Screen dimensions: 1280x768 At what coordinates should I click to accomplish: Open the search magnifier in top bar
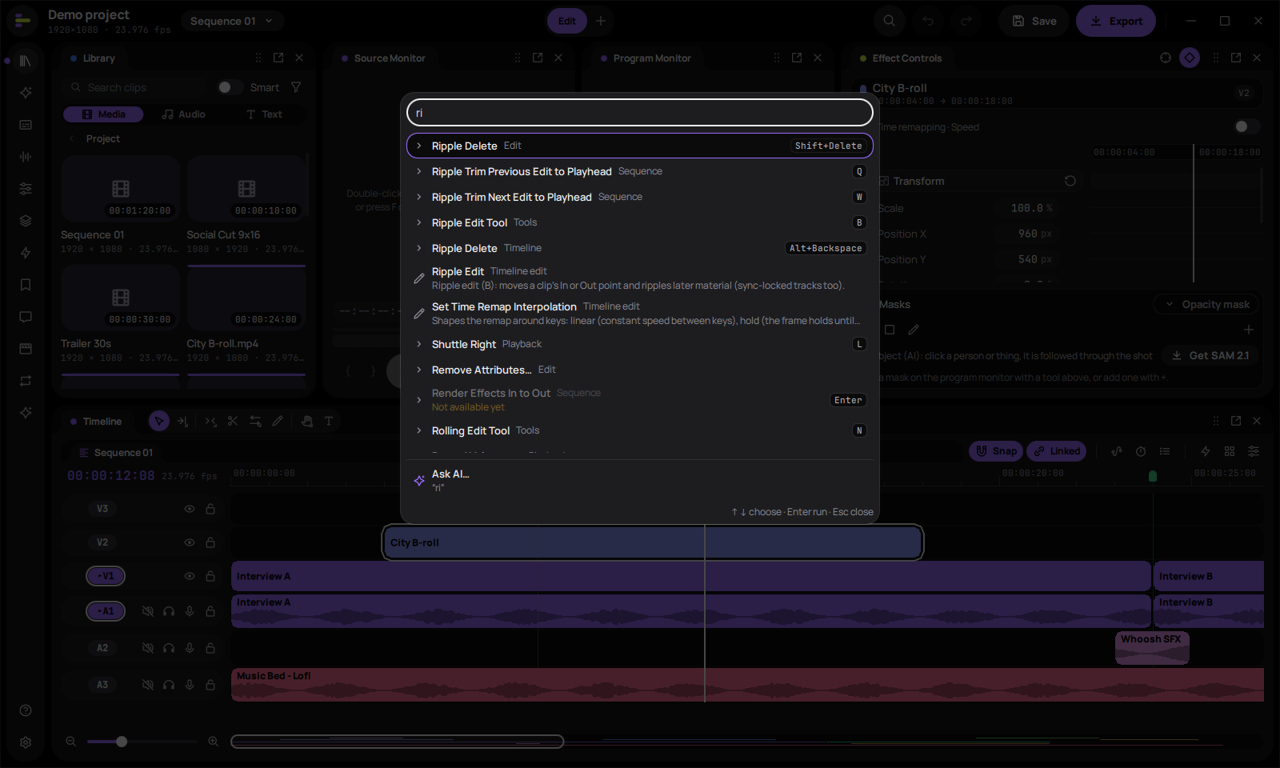[890, 21]
